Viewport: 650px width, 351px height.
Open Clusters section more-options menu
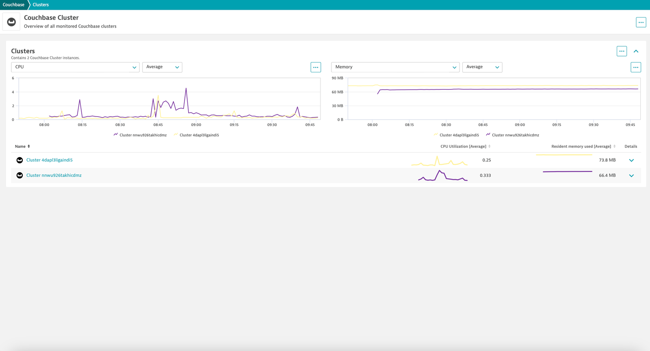tap(622, 51)
